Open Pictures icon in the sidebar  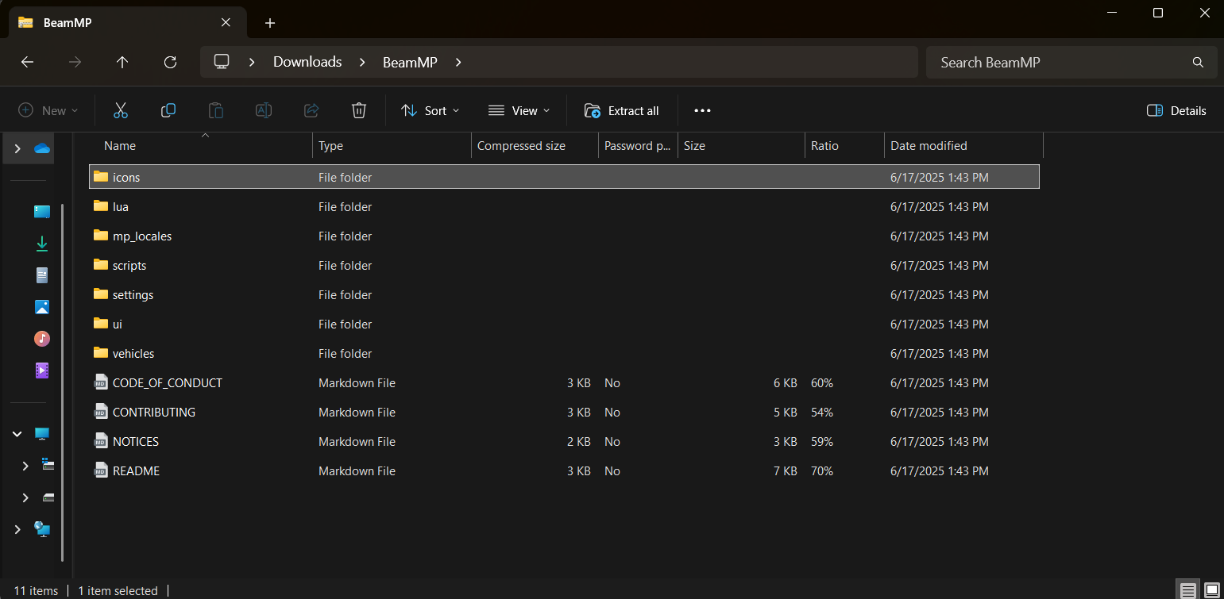[x=42, y=307]
